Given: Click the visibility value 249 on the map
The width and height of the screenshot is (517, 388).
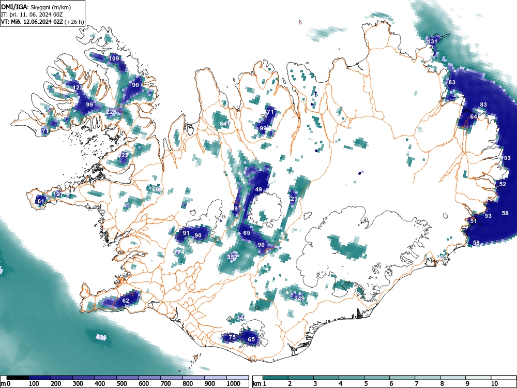Looking at the screenshot, I should tap(299, 299).
